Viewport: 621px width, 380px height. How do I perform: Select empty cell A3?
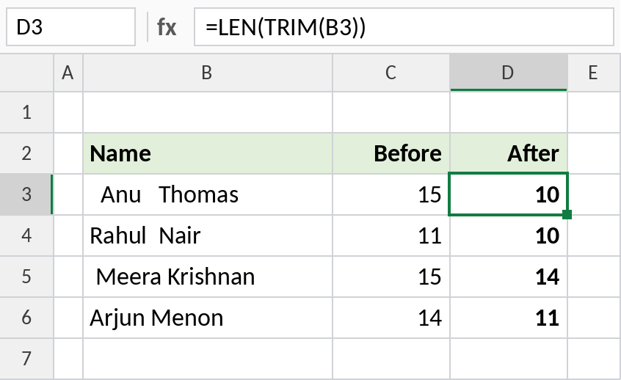click(68, 194)
